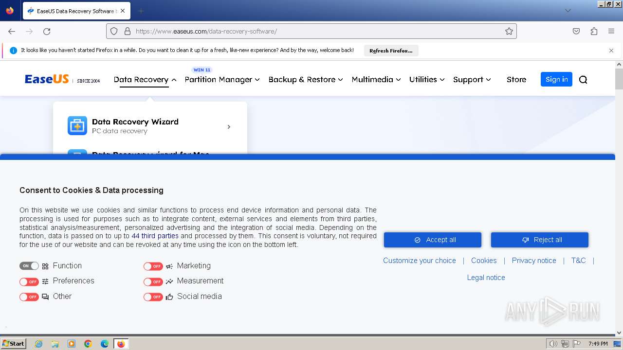Expand the Utilities menu
This screenshot has height=350, width=623.
(x=427, y=80)
